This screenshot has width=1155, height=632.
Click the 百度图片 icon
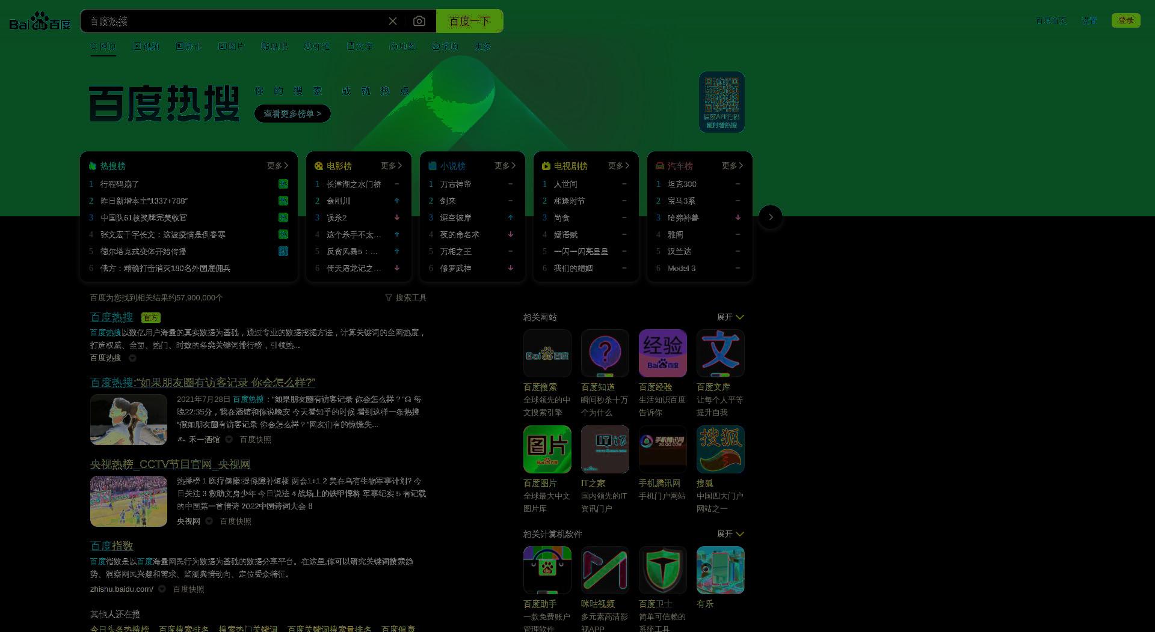pyautogui.click(x=547, y=449)
